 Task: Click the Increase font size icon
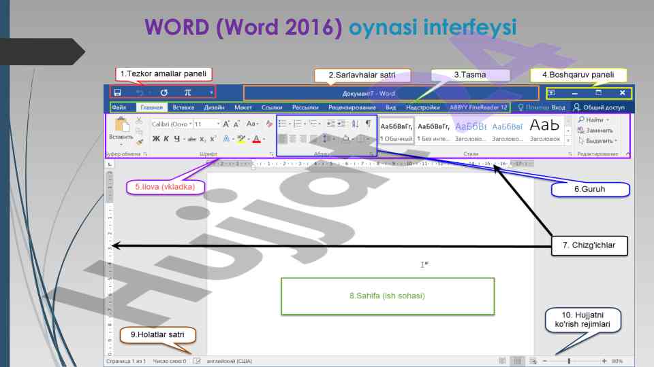click(x=226, y=124)
